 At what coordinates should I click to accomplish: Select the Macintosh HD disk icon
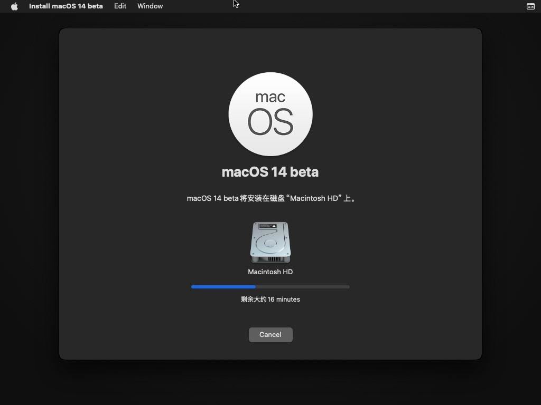[270, 243]
